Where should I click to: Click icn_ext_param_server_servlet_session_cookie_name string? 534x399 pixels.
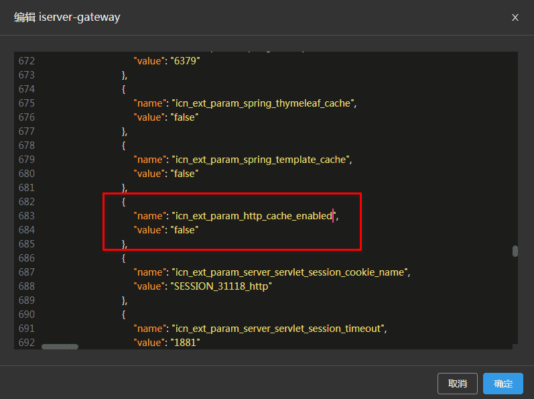click(290, 272)
